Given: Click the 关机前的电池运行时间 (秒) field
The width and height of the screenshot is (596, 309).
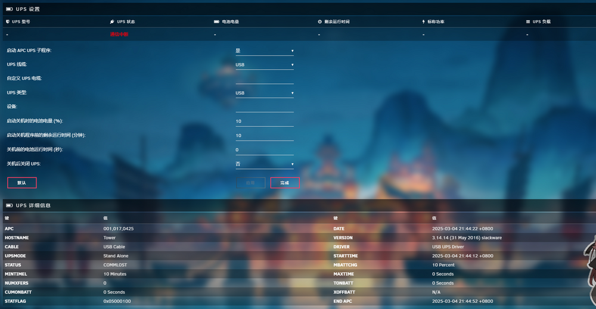Looking at the screenshot, I should (265, 150).
